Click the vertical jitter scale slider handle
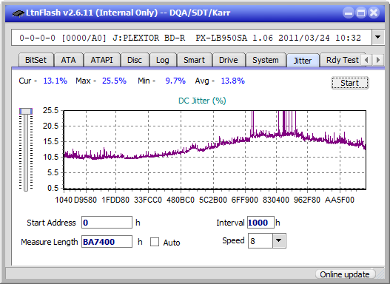The height and width of the screenshot is (284, 390). pos(26,112)
